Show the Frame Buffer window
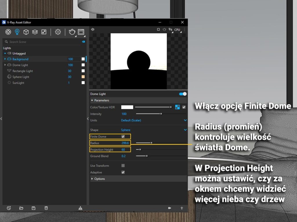The image size is (297, 222). coord(81,32)
